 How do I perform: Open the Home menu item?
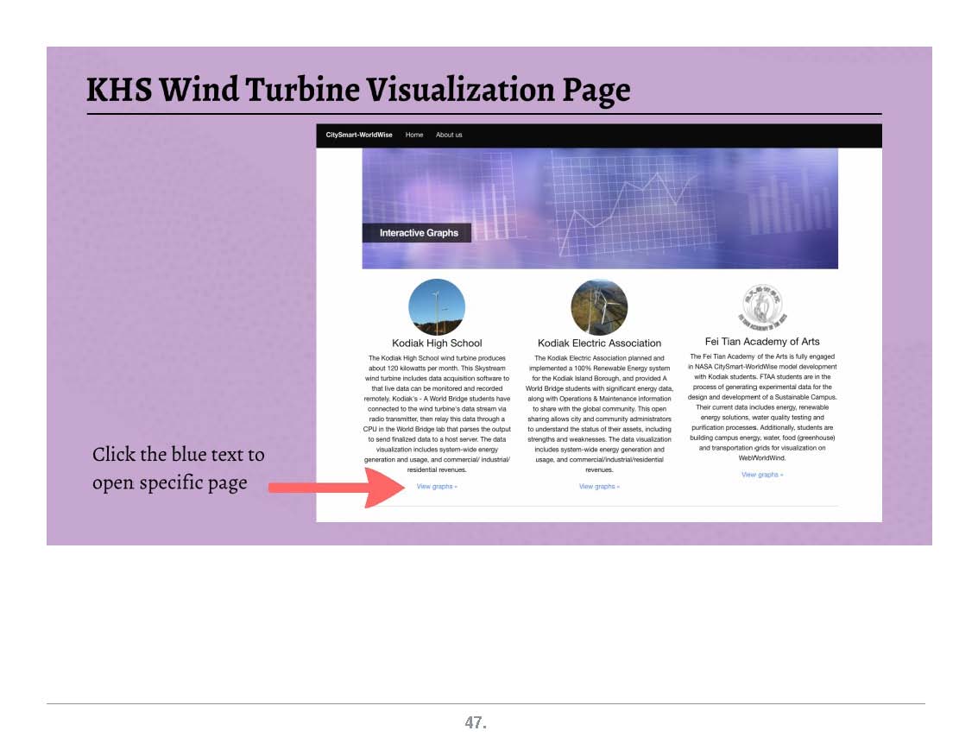click(x=414, y=135)
